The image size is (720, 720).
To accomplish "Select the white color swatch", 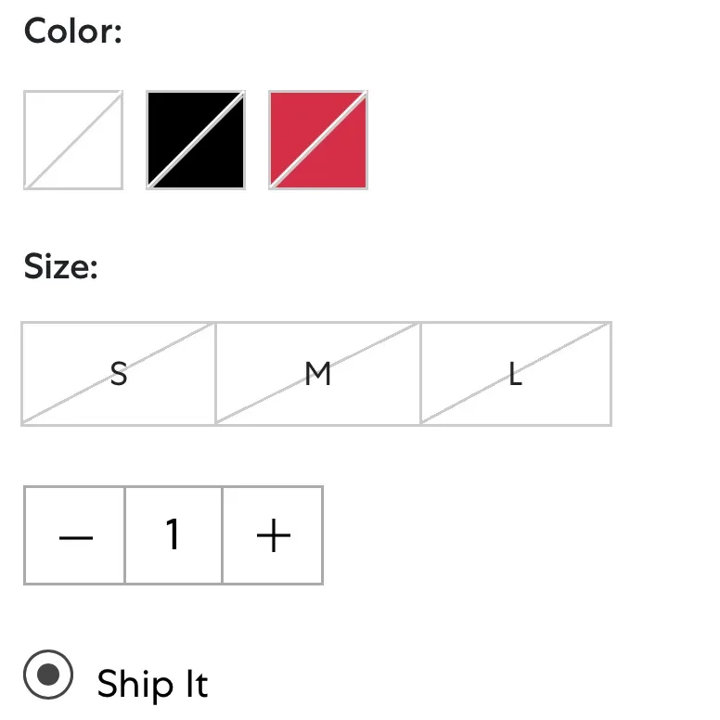I will click(73, 140).
